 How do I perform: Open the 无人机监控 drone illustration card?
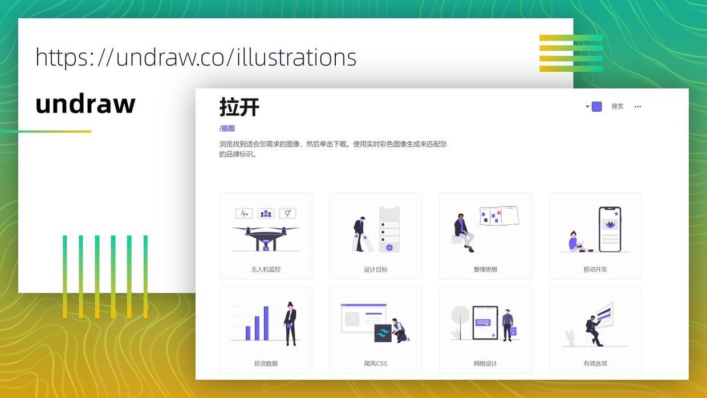266,236
